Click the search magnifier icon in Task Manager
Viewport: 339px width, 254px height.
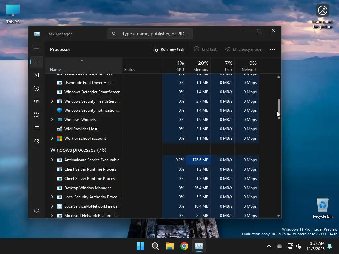point(114,34)
